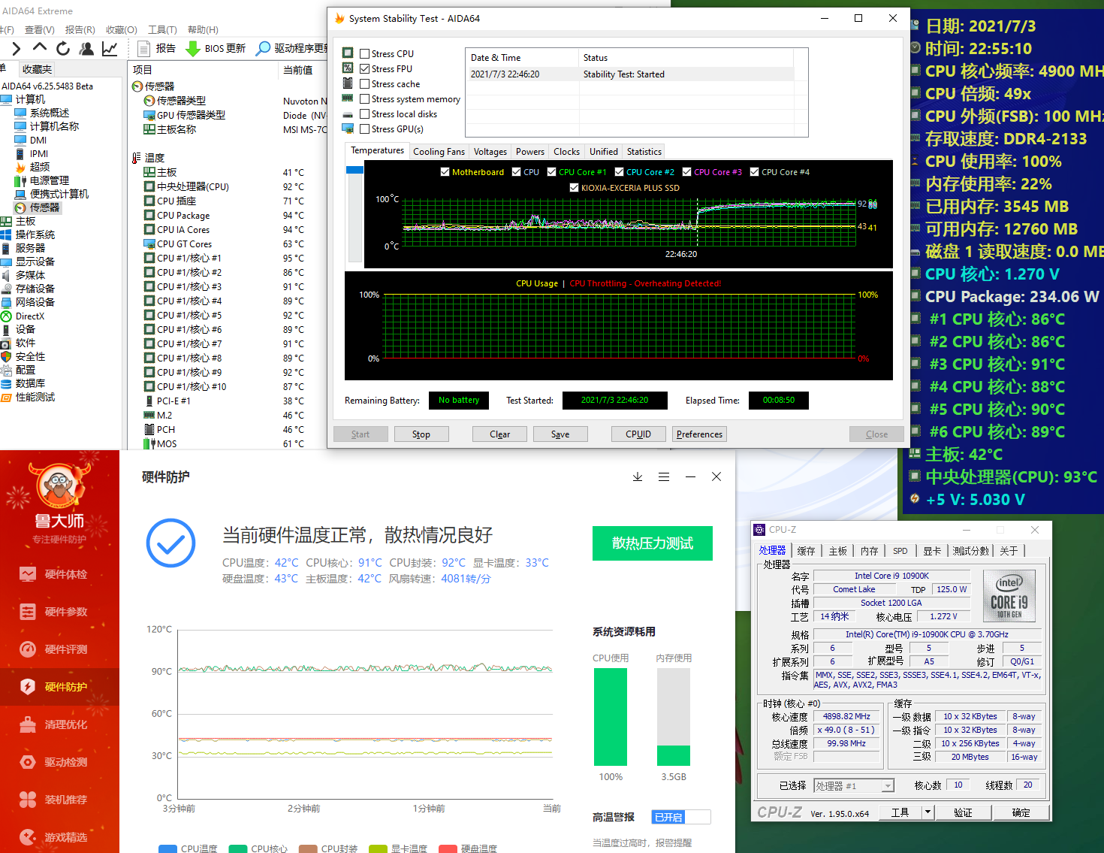Open the 测试分数 tab in CPU-Z

tap(970, 551)
